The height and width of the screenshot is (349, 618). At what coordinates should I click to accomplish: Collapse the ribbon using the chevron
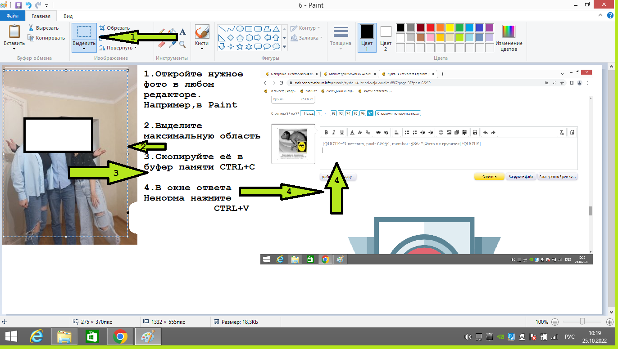click(602, 16)
